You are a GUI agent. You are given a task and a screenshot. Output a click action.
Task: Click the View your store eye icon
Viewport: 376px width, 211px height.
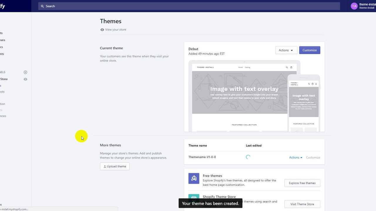(x=102, y=30)
